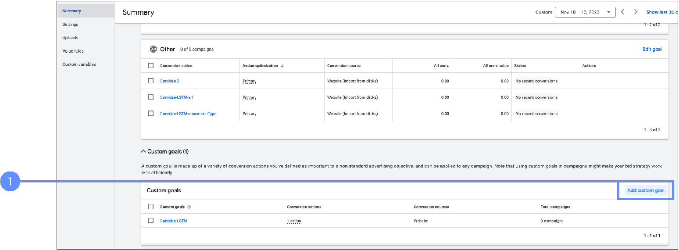The image size is (679, 250).
Task: Open Custom variables in the sidebar
Action: [79, 64]
